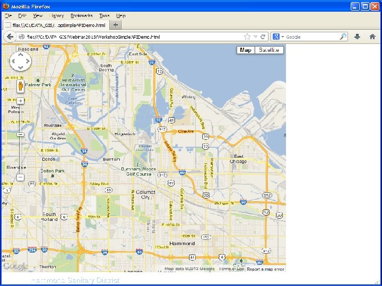Click the Dolton Park label
The height and width of the screenshot is (286, 382).
pyautogui.click(x=53, y=171)
